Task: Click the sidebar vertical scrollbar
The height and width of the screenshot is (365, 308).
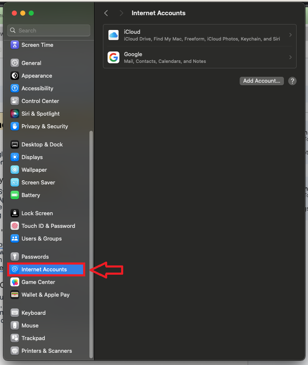Action: pyautogui.click(x=91, y=244)
